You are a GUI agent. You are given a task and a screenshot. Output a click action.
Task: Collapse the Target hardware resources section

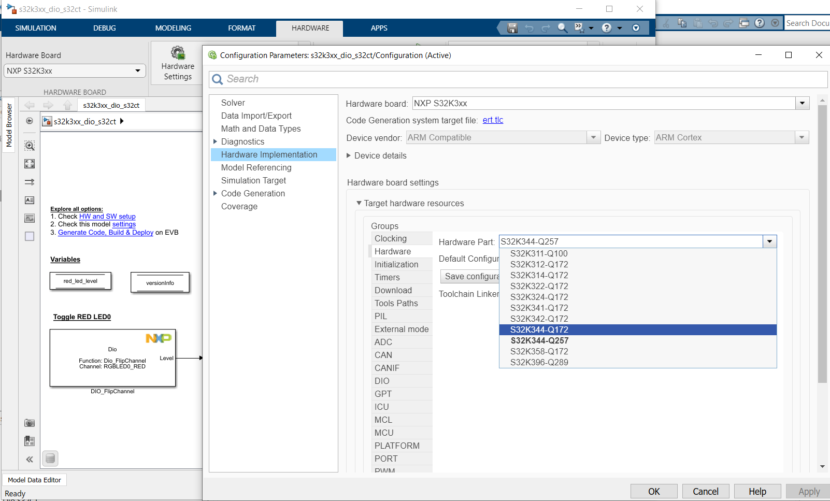pos(359,203)
